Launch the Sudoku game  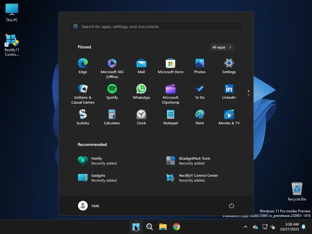click(x=83, y=117)
